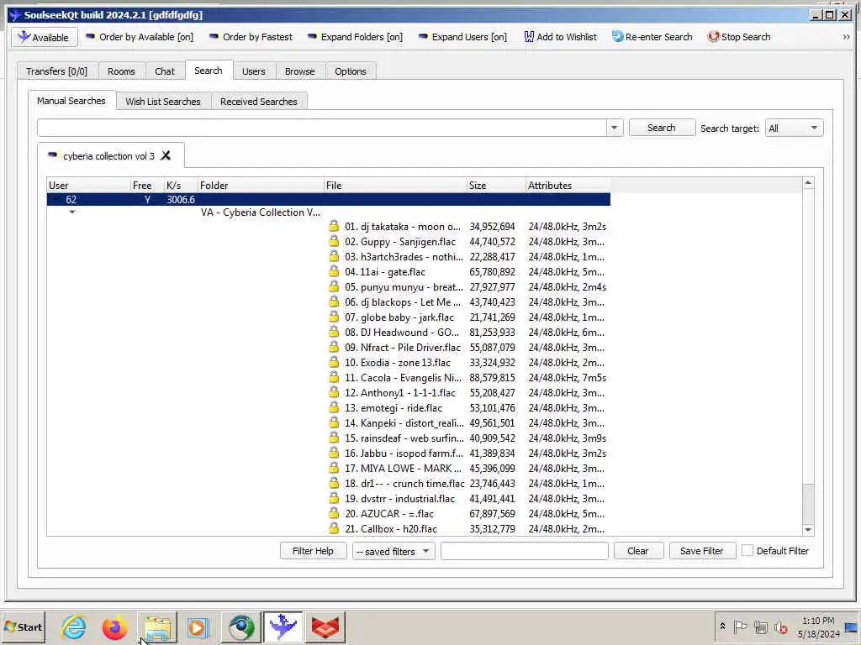
Task: Click lock icon for 02. Guppy - Sanjigen.flac
Action: coord(334,241)
